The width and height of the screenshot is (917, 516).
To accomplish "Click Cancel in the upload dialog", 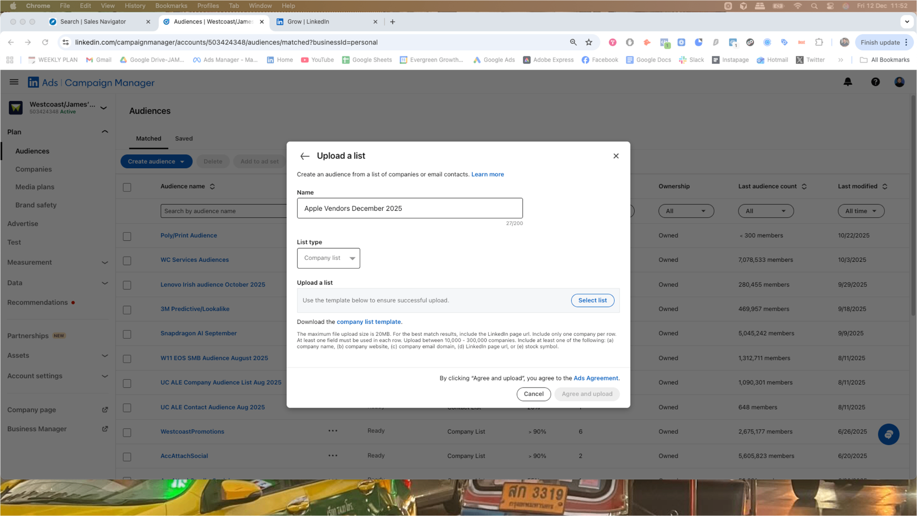I will [533, 394].
